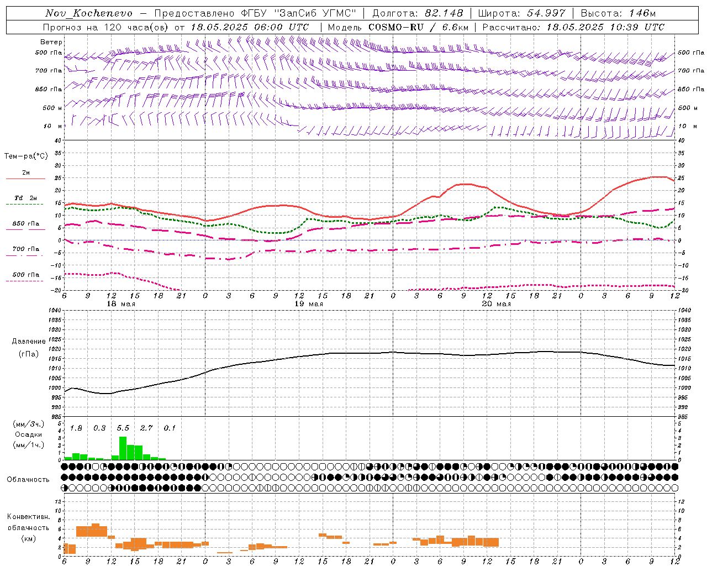Click the tallest green precipitation bar
The image size is (707, 566).
(x=123, y=448)
